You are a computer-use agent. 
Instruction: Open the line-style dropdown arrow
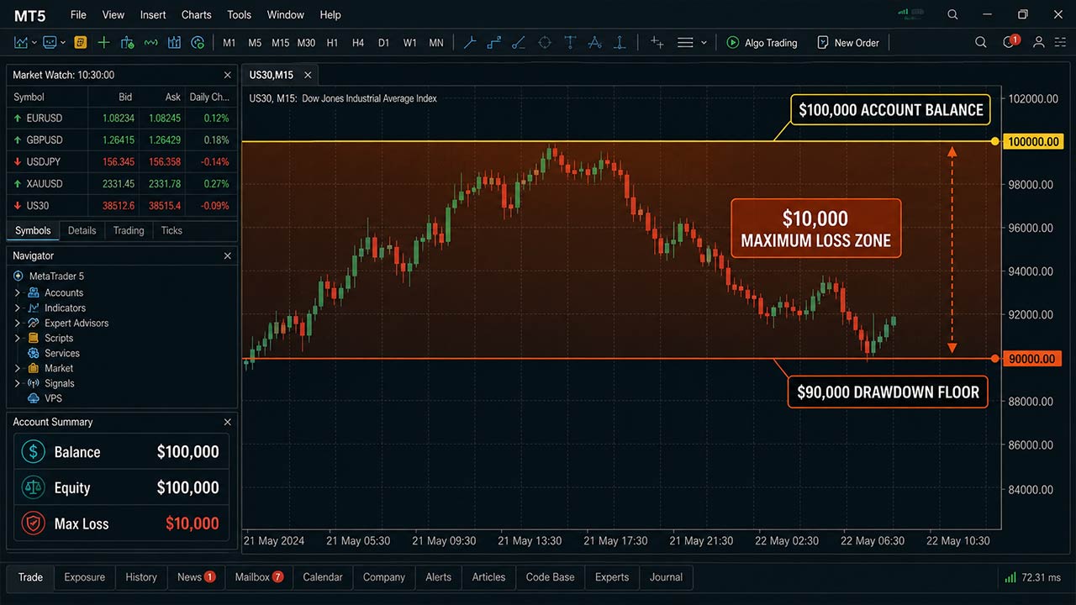click(704, 43)
